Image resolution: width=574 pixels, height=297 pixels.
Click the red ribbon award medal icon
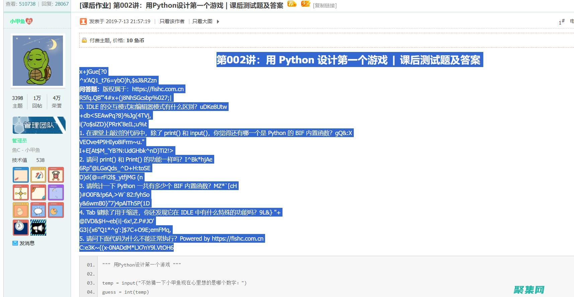pyautogui.click(x=56, y=175)
